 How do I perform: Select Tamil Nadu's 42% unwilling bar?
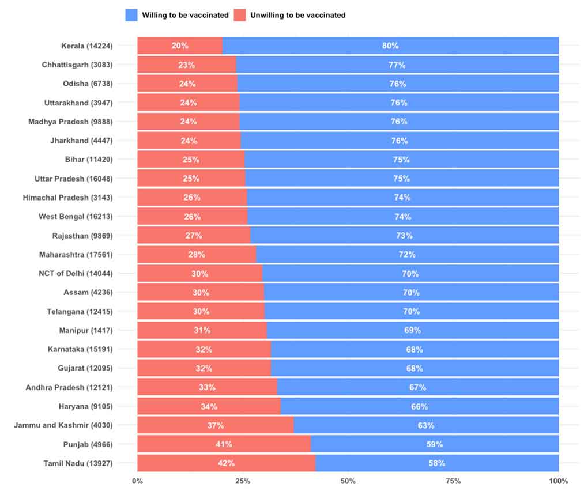point(226,463)
